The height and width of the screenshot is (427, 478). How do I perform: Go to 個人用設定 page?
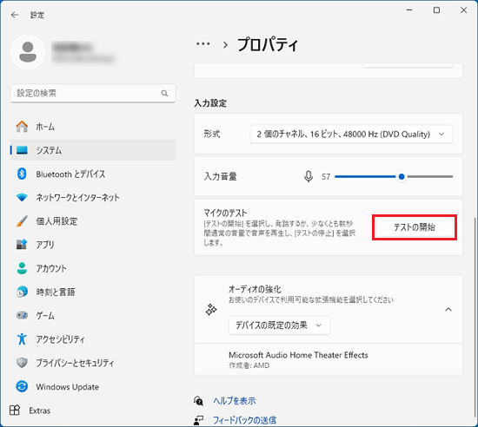[x=93, y=221]
